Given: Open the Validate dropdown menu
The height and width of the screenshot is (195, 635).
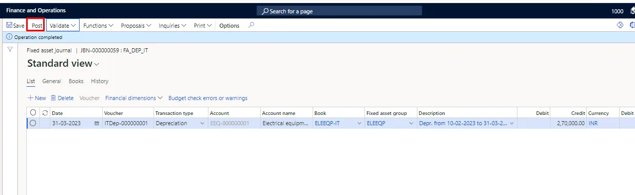Looking at the screenshot, I should [63, 26].
